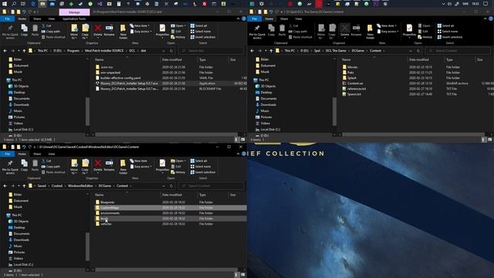Click Select all in the Cooked Content window
494x278 pixels.
pos(199,161)
